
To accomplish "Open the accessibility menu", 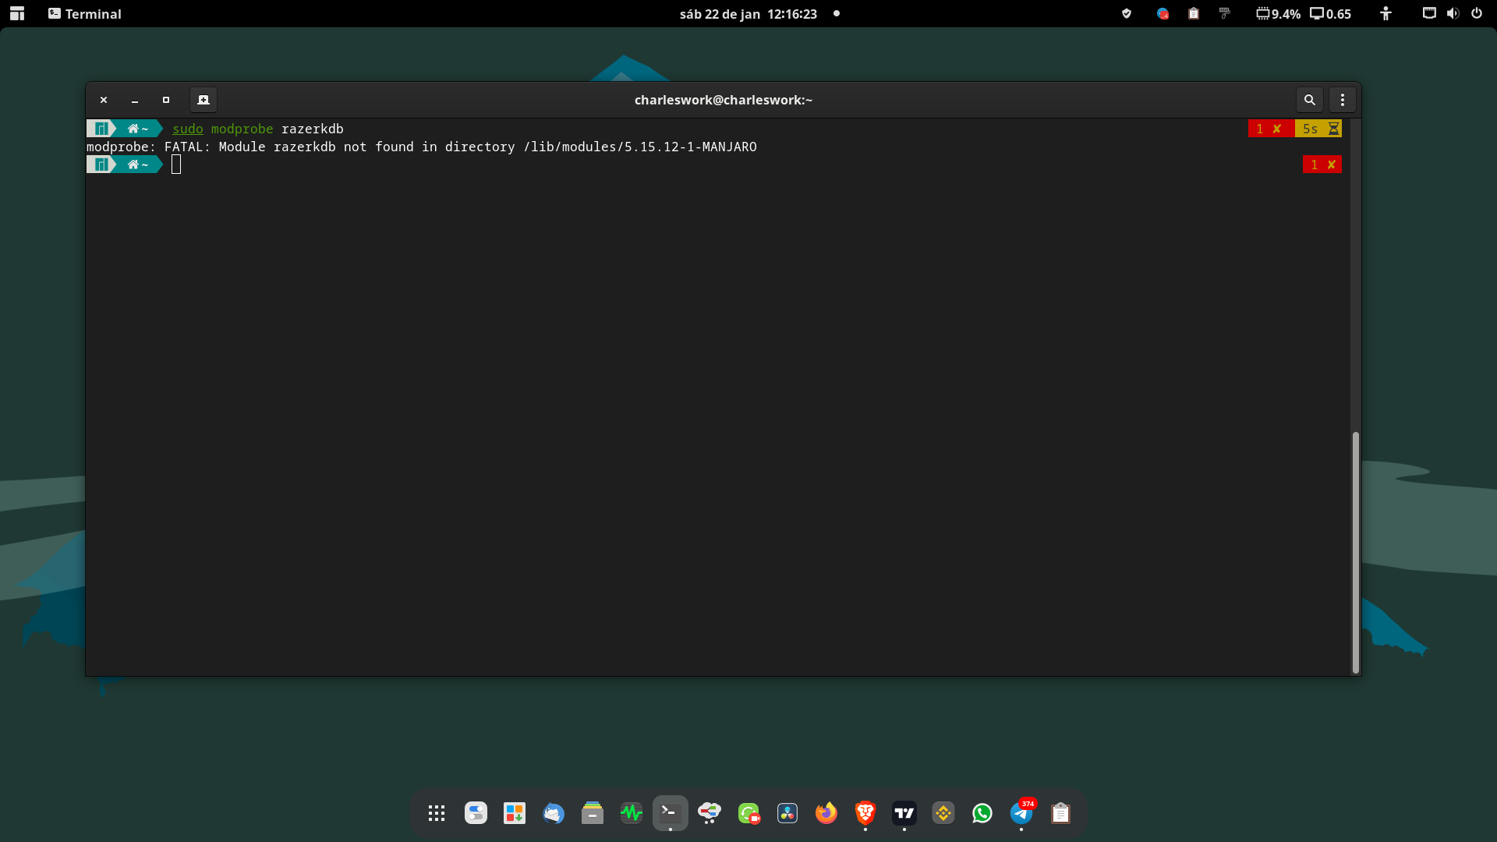I will 1386,13.
